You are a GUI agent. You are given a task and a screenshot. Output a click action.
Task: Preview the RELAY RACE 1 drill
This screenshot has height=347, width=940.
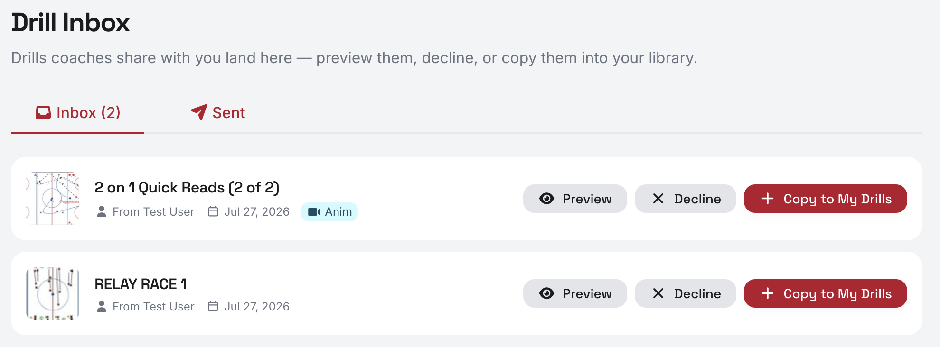[575, 293]
